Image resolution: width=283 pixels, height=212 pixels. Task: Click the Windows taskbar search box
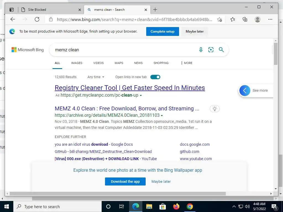[x=57, y=206]
